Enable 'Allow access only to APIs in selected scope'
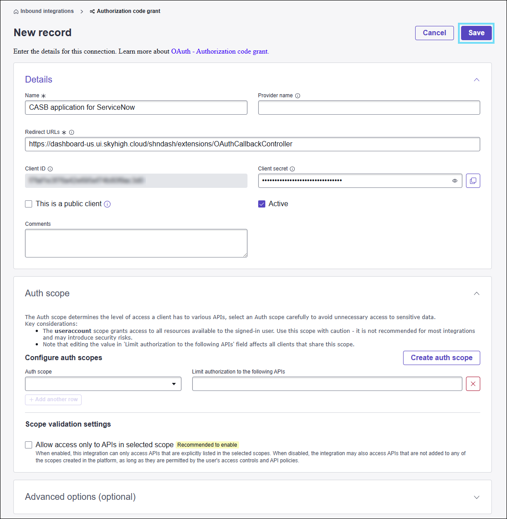Image resolution: width=507 pixels, height=519 pixels. click(29, 445)
